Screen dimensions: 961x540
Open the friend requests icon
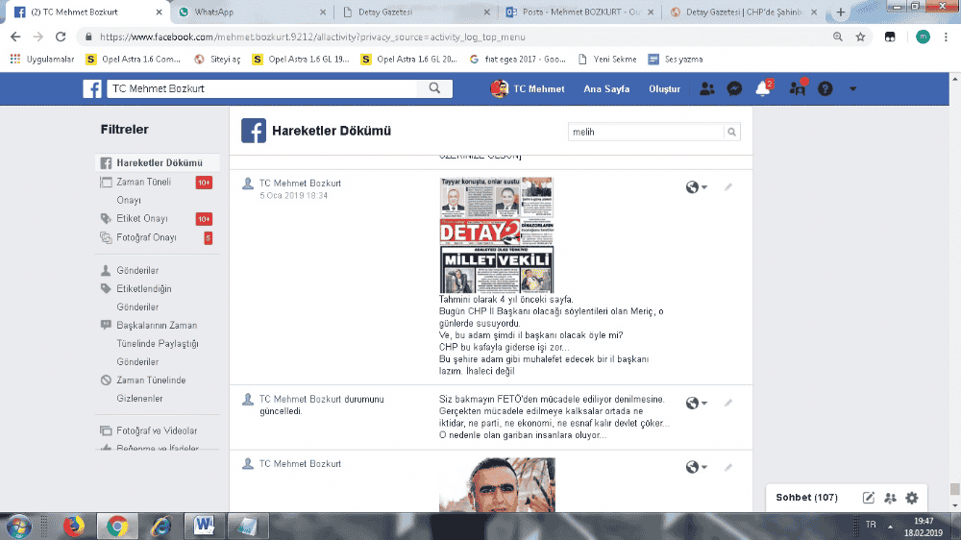click(706, 88)
